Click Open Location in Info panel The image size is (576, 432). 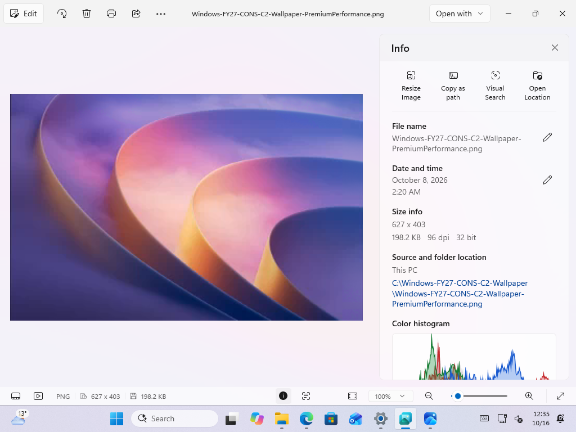[x=537, y=86]
